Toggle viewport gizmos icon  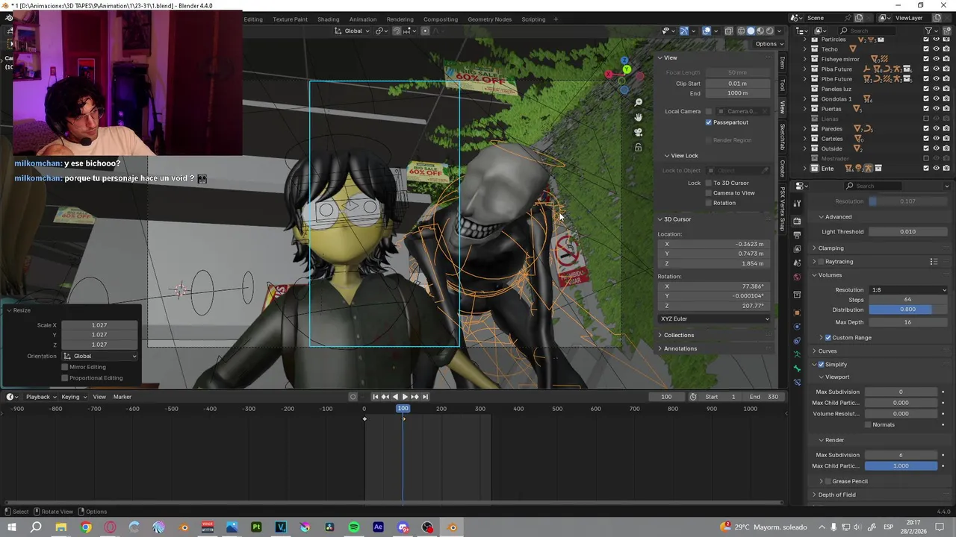684,31
